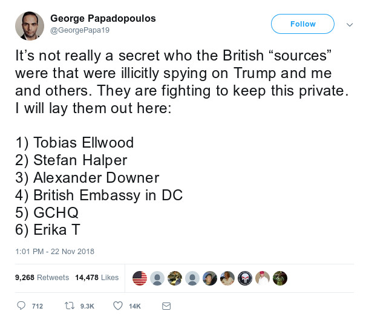Screen dimensions: 369x314
Task: Click the last avatar in likers row
Action: click(x=280, y=278)
